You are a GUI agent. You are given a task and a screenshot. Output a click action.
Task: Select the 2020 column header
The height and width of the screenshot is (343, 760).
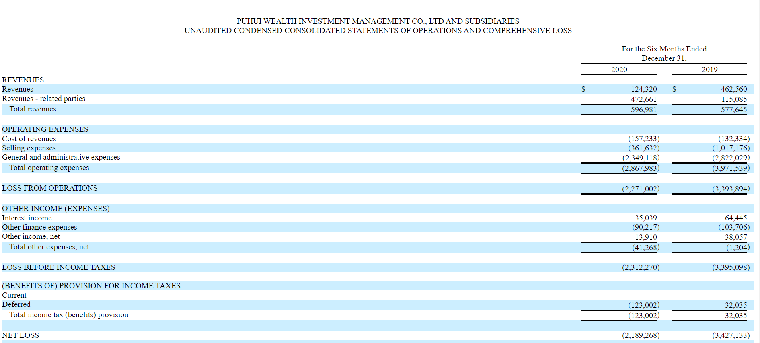point(619,69)
